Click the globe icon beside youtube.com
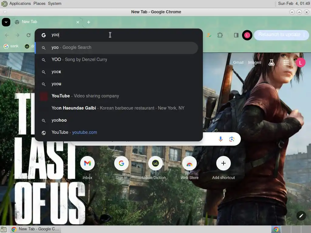This screenshot has height=233, width=311. [44, 133]
